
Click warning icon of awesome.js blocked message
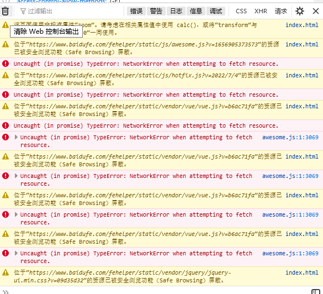click(x=6, y=44)
